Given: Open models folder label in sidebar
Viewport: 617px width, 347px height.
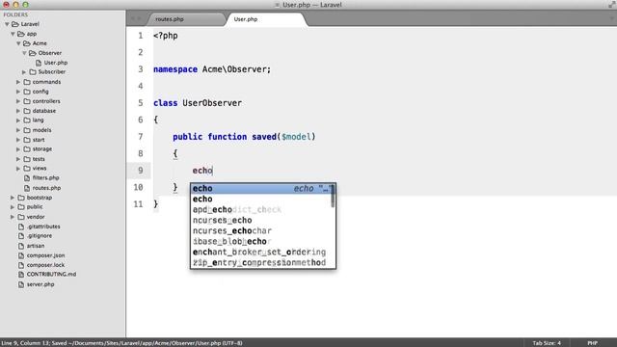Looking at the screenshot, I should pos(41,130).
